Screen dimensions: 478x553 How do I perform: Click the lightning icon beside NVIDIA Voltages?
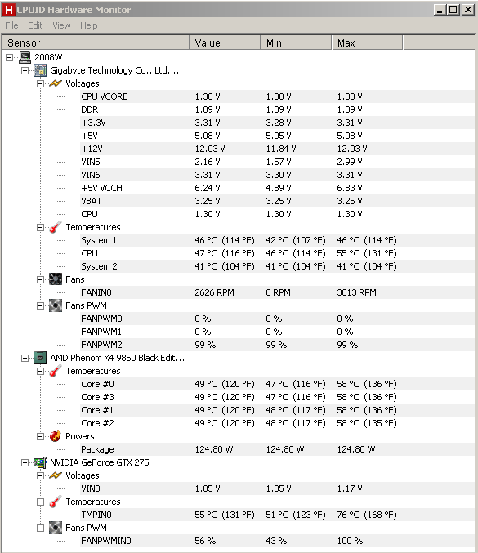click(56, 475)
